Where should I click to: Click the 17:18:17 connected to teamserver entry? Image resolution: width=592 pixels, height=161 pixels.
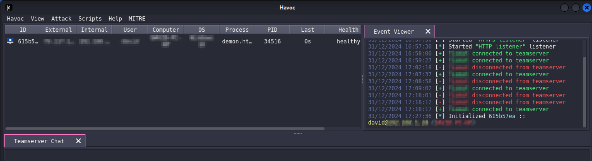(458, 109)
